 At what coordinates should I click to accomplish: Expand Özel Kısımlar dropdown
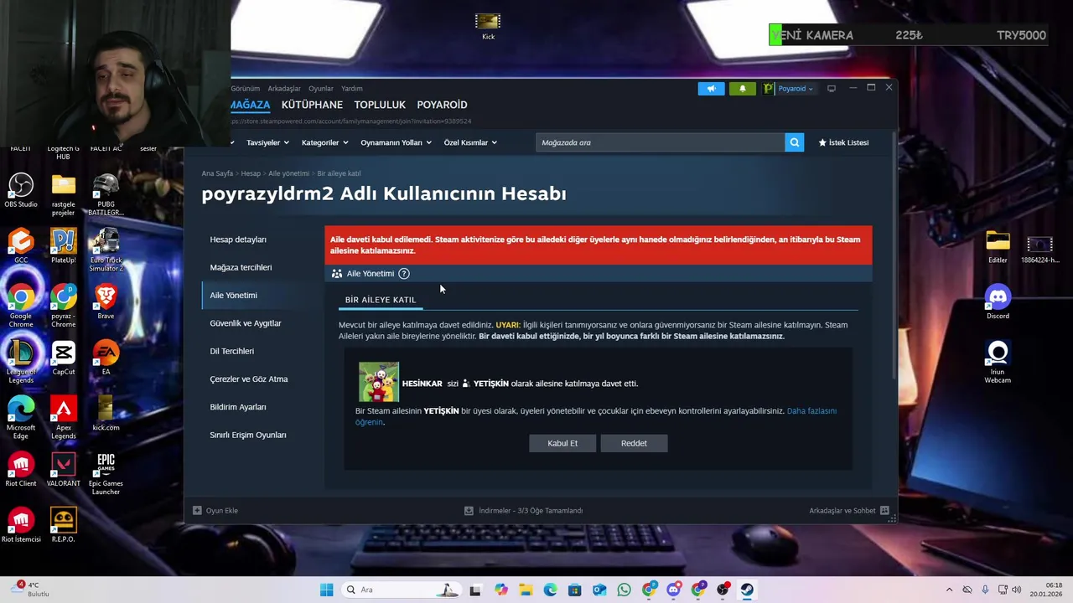click(470, 142)
